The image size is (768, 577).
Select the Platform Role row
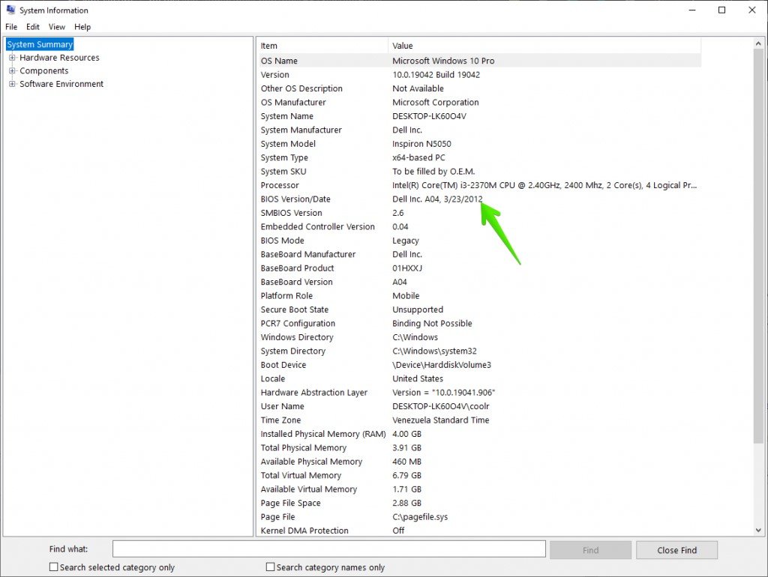click(x=479, y=295)
